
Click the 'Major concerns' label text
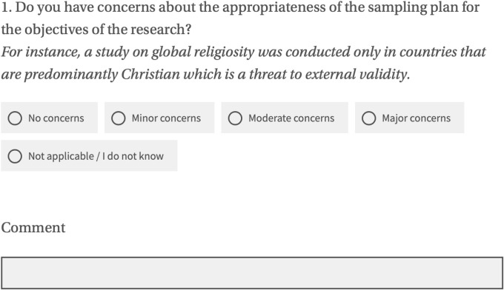pyautogui.click(x=417, y=118)
